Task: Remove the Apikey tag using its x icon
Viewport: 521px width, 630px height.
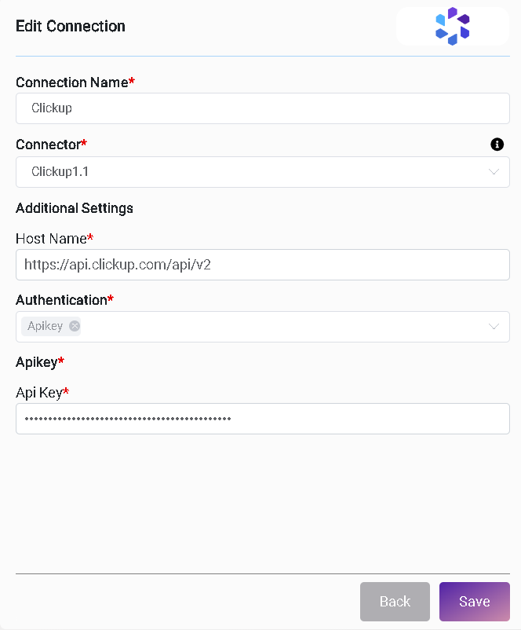Action: (75, 326)
